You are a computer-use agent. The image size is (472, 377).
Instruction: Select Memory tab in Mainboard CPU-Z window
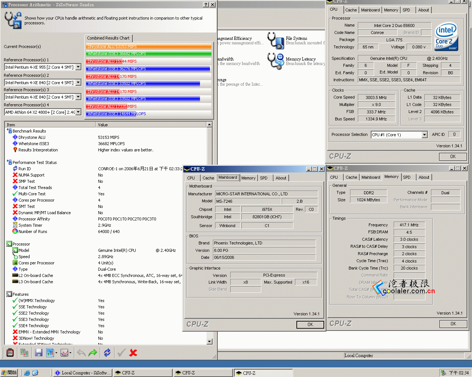click(248, 178)
